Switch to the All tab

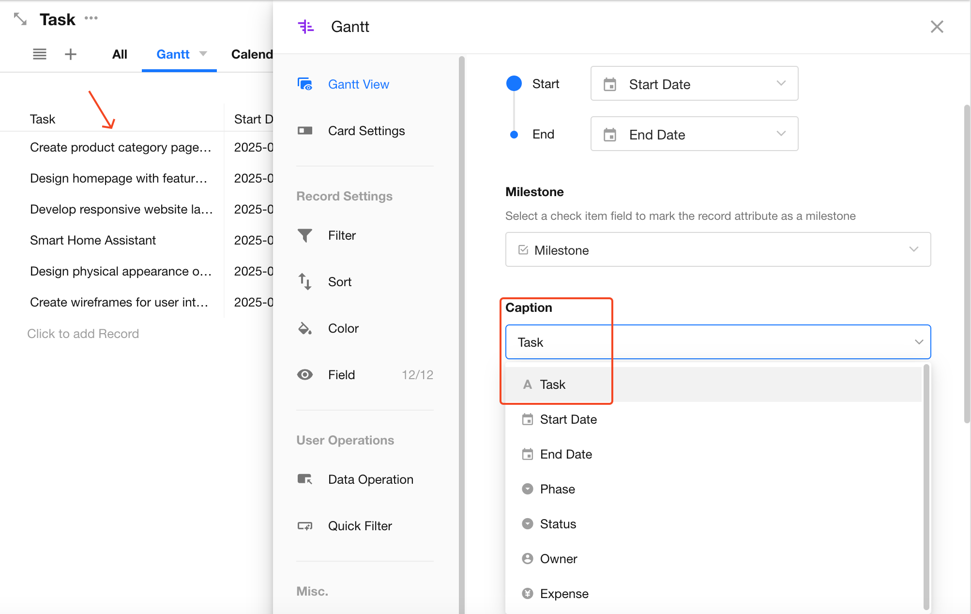(x=120, y=54)
